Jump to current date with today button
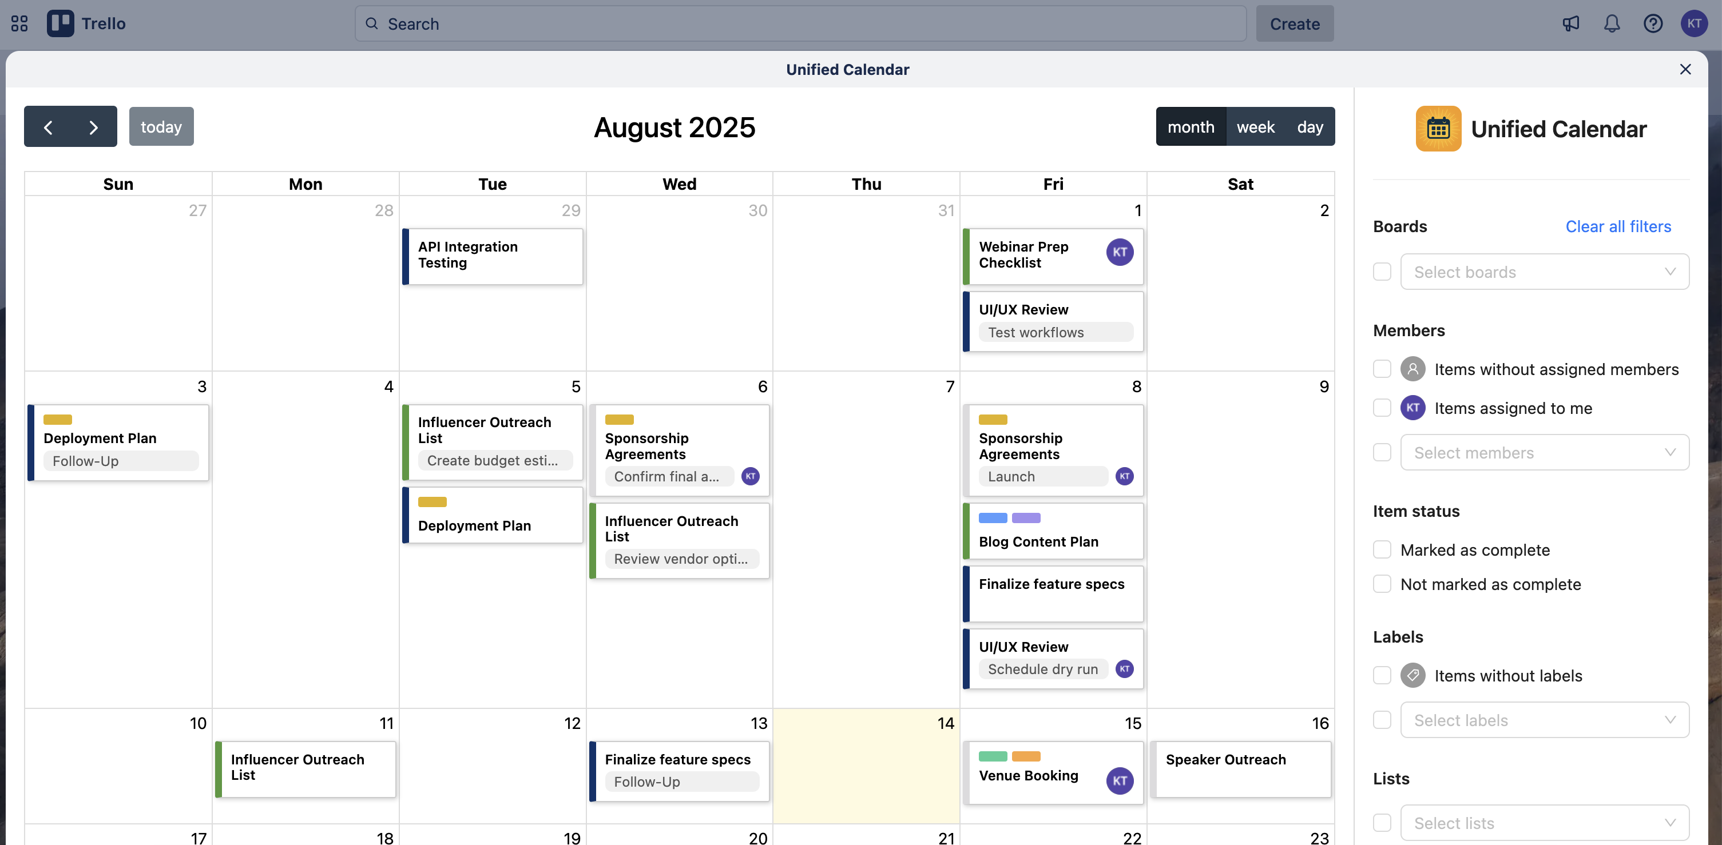The width and height of the screenshot is (1722, 845). pos(161,126)
